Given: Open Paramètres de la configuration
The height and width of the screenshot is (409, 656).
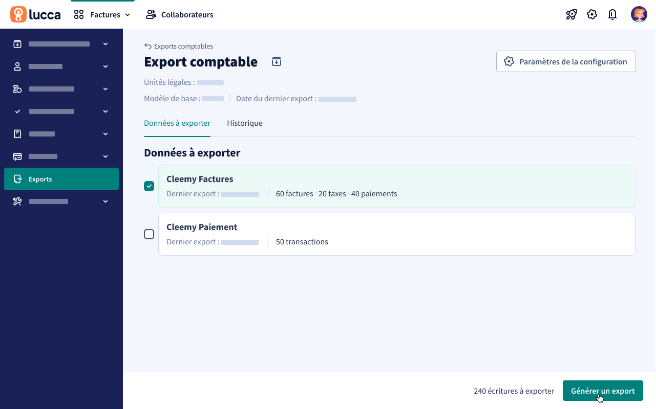Looking at the screenshot, I should [x=566, y=61].
